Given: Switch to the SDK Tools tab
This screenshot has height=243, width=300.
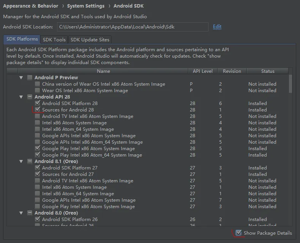Looking at the screenshot, I should pos(54,39).
